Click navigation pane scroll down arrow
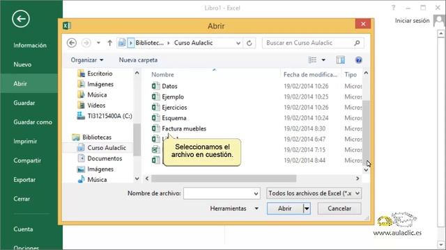Image resolution: width=446 pixels, height=250 pixels. tap(137, 178)
